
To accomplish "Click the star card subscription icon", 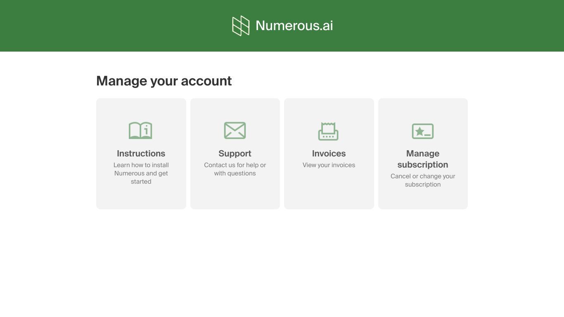I will coord(423,131).
